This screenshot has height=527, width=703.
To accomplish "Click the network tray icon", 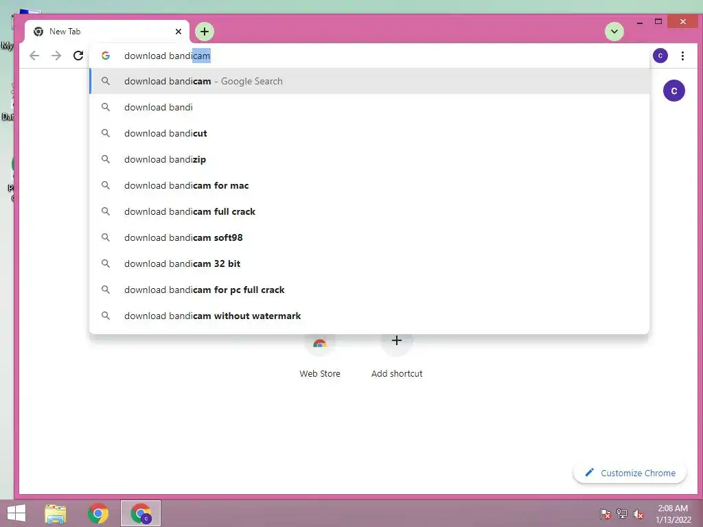I will pyautogui.click(x=622, y=513).
